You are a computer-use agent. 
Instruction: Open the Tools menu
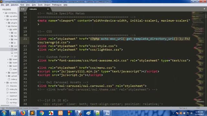(x=40, y=5)
